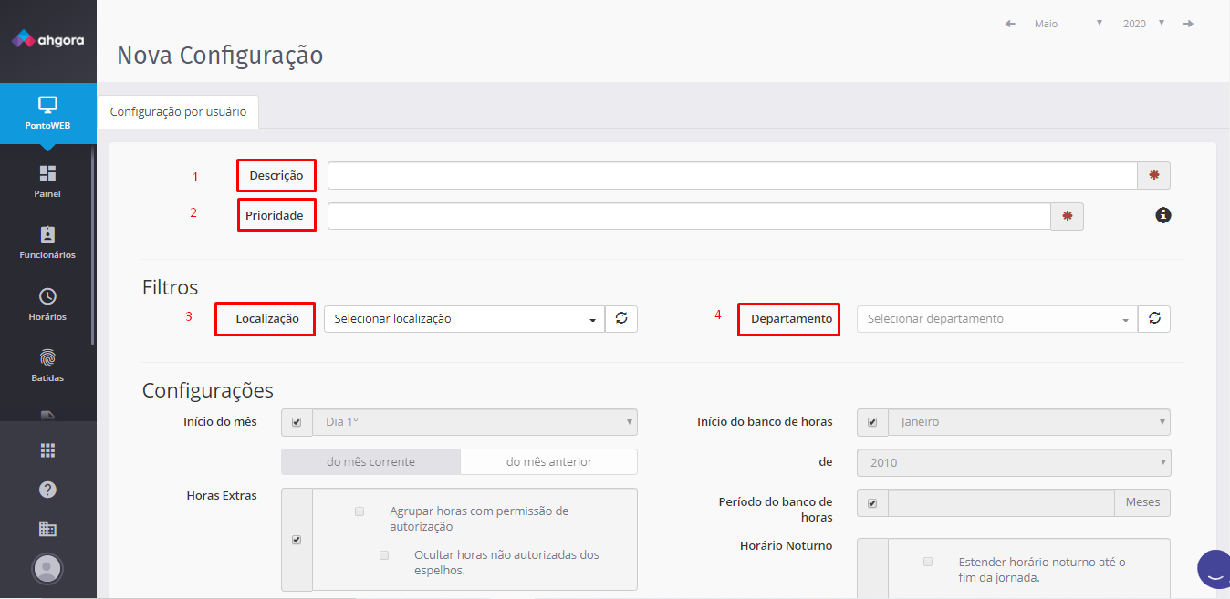Screen dimensions: 1230x599
Task: Click the Meses unit label
Action: tap(1142, 503)
